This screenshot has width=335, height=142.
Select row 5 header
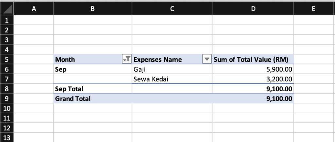click(x=7, y=59)
